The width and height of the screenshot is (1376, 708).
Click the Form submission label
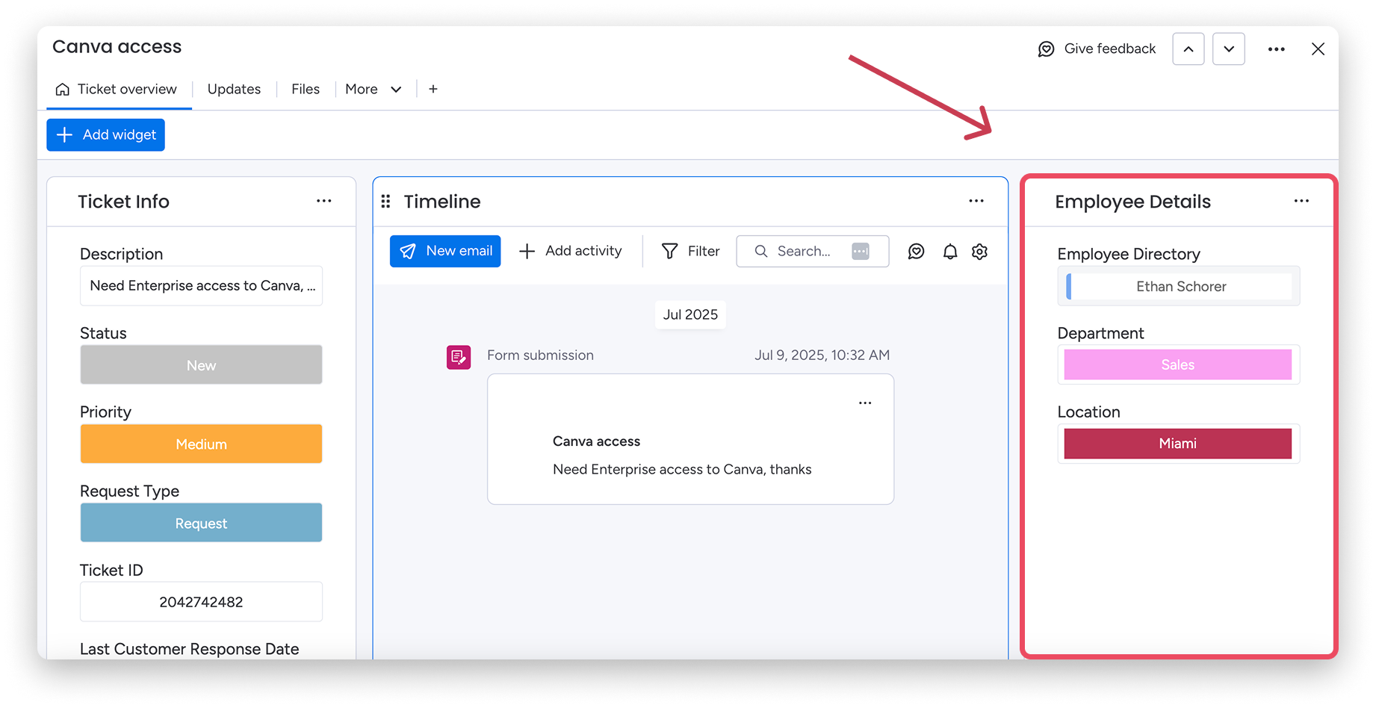[540, 355]
